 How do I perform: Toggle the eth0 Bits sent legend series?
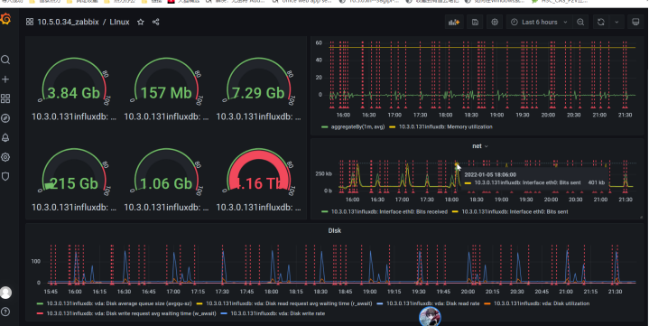(x=515, y=211)
